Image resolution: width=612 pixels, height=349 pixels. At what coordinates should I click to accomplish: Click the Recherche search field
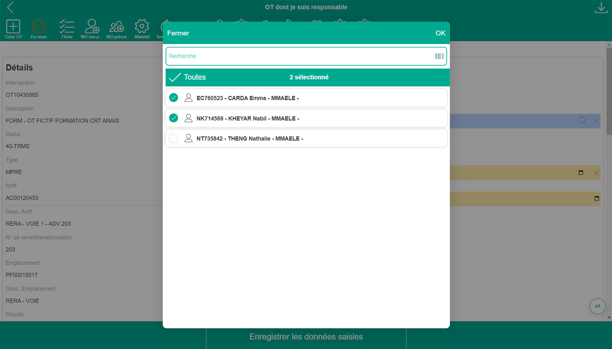click(x=299, y=56)
